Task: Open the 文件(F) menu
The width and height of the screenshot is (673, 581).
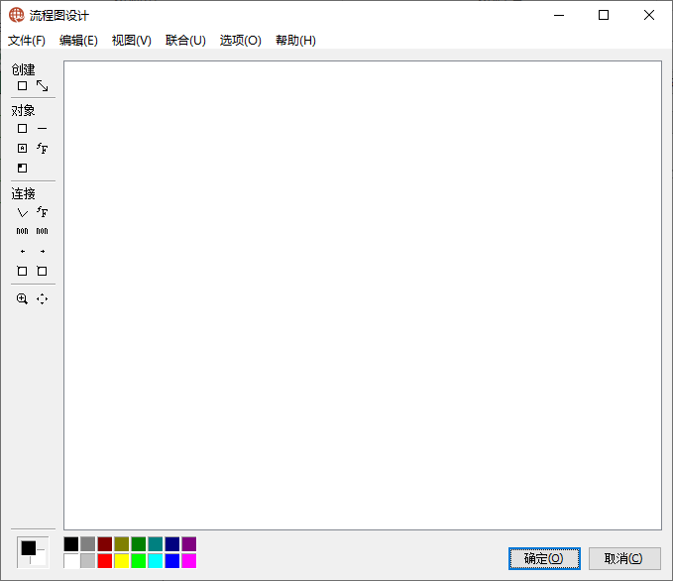Action: click(27, 41)
